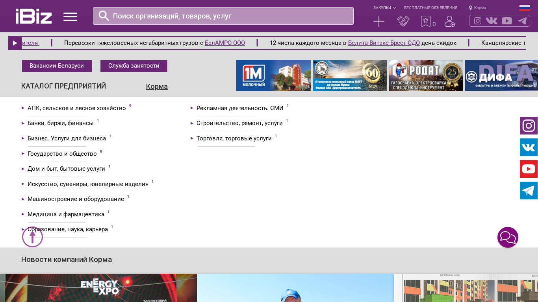
Task: Switch language via the Russian flag
Action: pyautogui.click(x=525, y=8)
